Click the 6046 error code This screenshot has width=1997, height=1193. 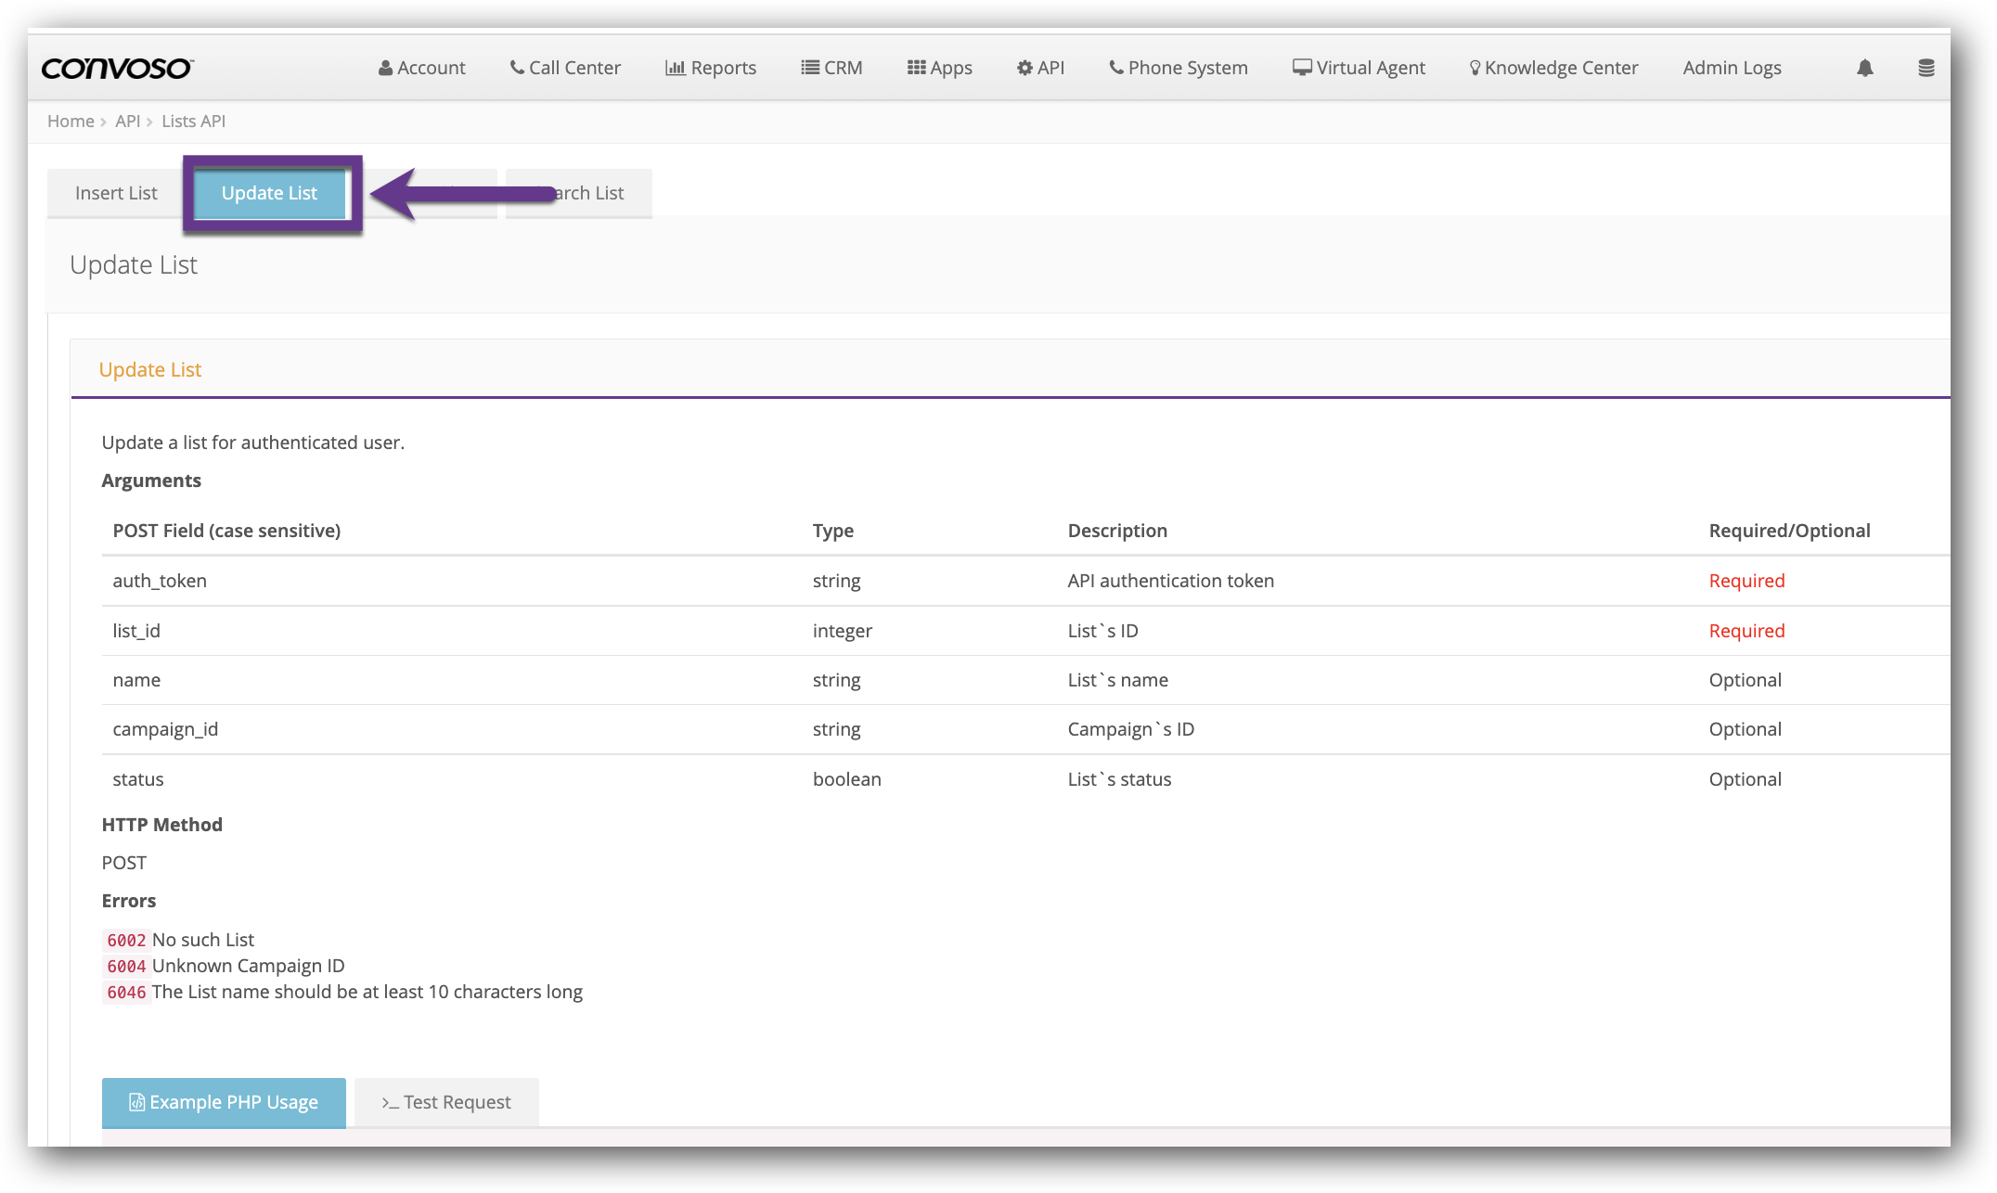pyautogui.click(x=126, y=992)
